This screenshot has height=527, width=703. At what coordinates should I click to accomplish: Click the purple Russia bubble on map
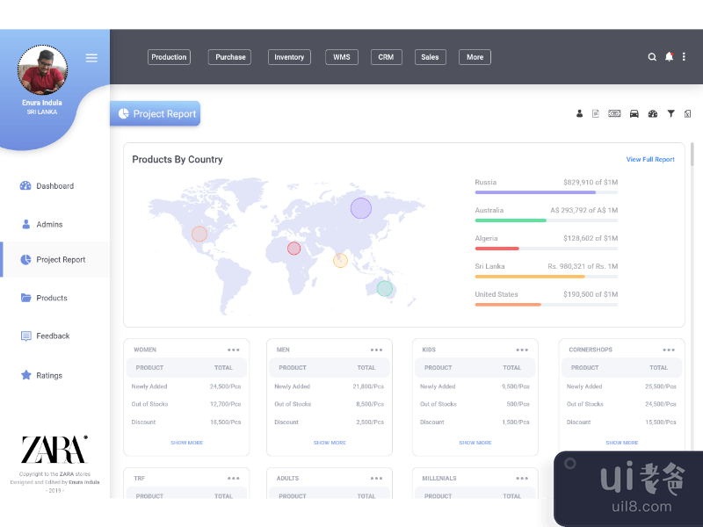click(x=361, y=208)
